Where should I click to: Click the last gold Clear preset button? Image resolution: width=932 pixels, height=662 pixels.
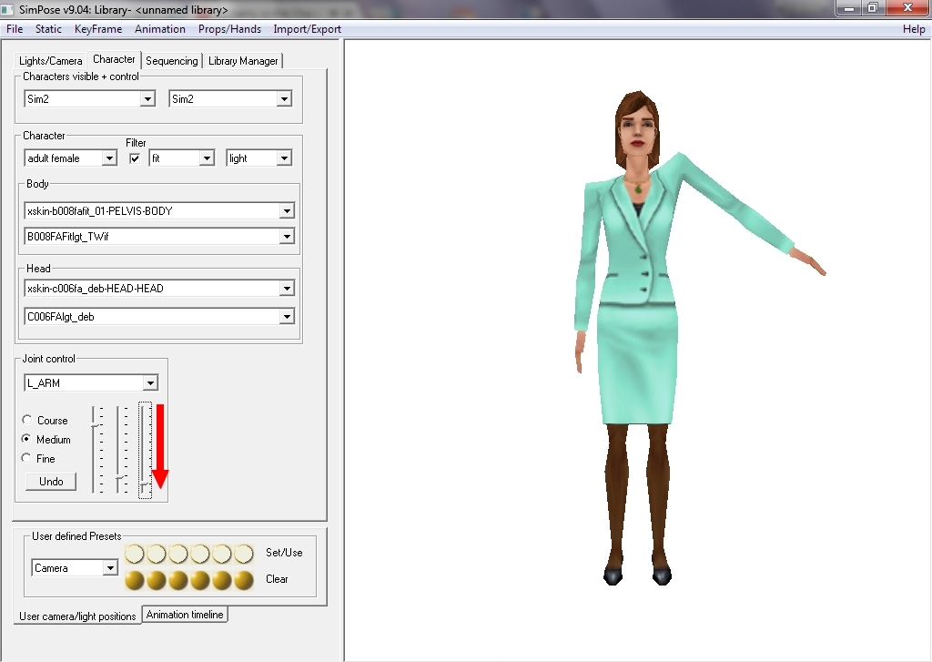coord(244,580)
